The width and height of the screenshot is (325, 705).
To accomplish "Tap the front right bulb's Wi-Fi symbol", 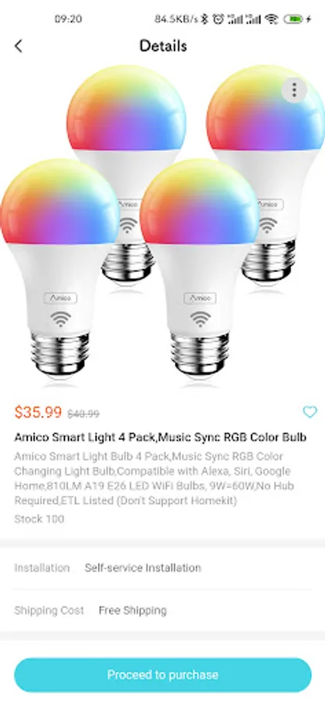I will [200, 319].
